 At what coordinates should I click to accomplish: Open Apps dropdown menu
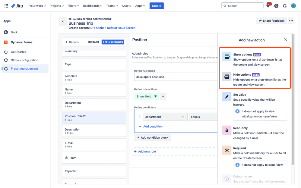pos(140,6)
